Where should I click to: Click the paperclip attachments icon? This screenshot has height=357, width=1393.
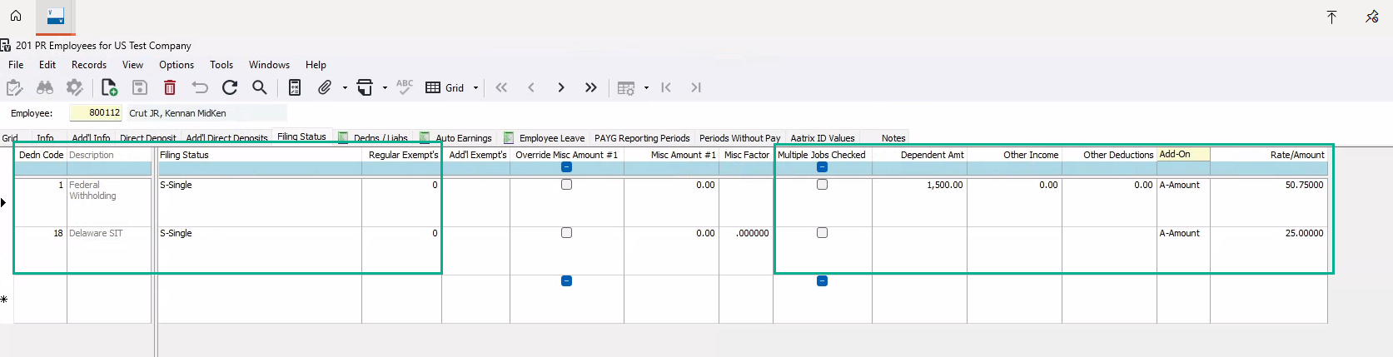click(x=325, y=87)
